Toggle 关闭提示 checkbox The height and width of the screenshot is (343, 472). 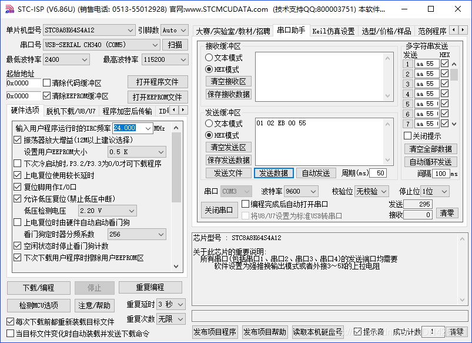tap(407, 136)
